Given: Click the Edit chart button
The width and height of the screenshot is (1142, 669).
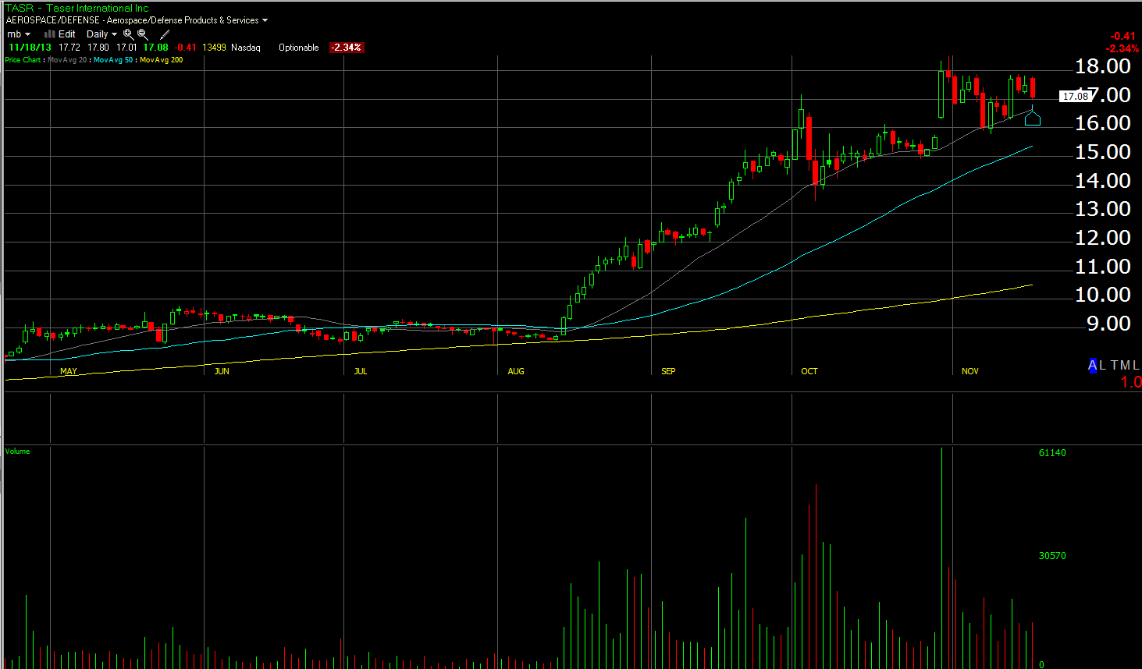Looking at the screenshot, I should 67,34.
